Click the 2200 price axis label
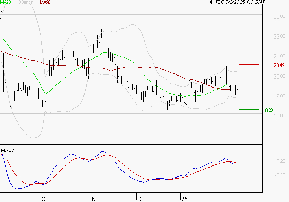Image resolution: width=289 pixels, height=202 pixels. (x=279, y=37)
